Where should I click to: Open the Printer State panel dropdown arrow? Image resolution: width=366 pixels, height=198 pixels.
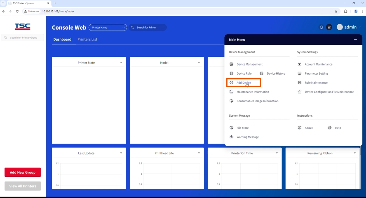click(x=121, y=63)
